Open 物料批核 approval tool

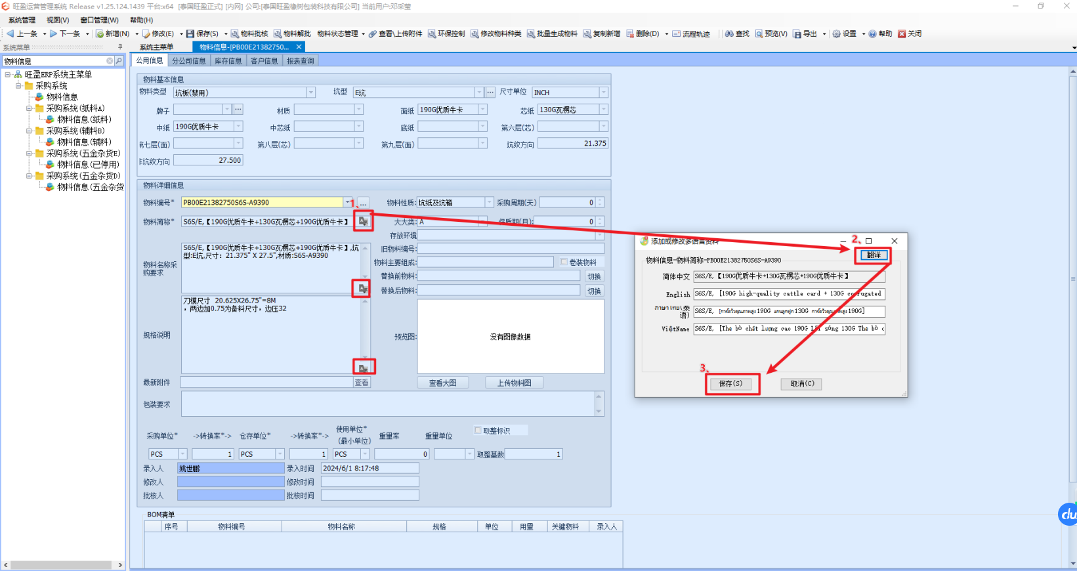(249, 33)
